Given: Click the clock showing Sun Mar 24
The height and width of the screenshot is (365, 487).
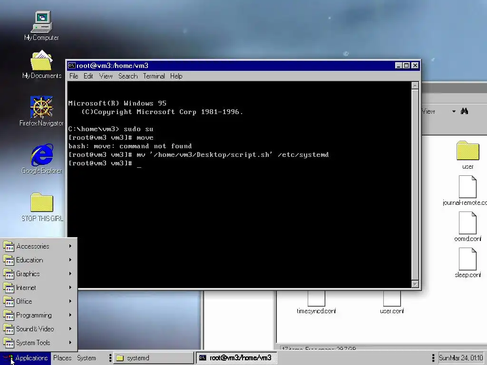Looking at the screenshot, I should 461,358.
